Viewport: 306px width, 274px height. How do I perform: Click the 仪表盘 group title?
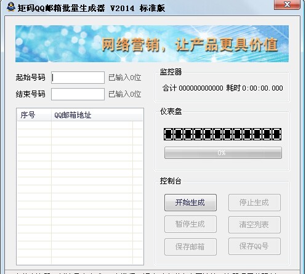(x=171, y=111)
